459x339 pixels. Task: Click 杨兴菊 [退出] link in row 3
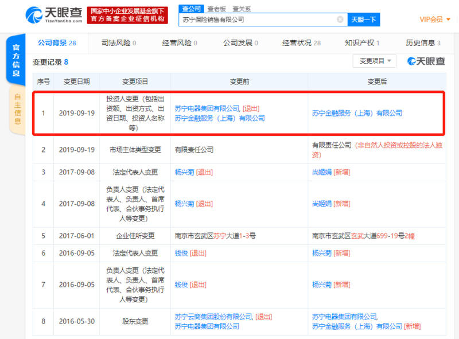194,172
